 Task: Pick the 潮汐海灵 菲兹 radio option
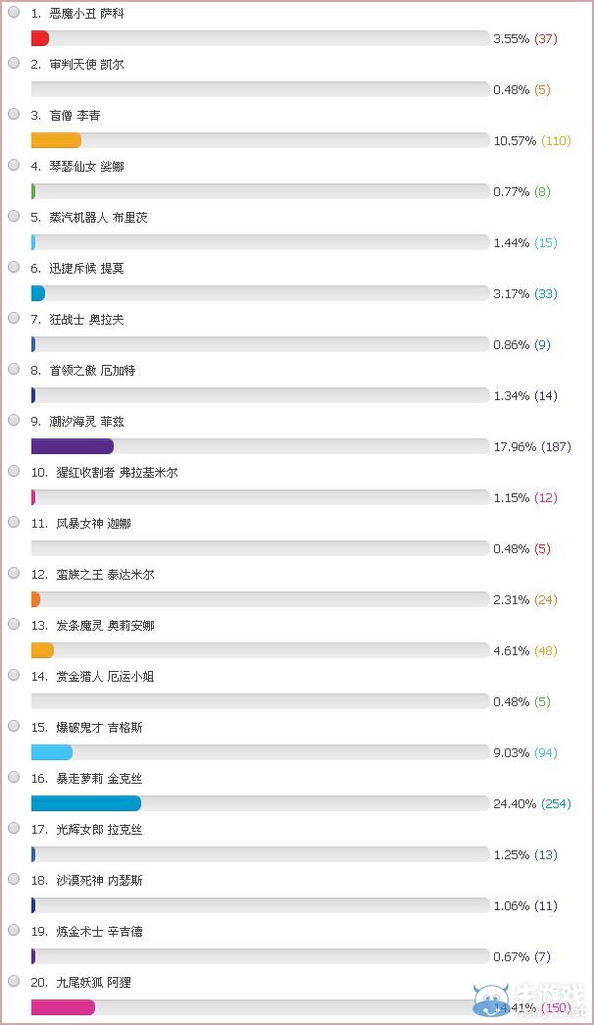point(14,420)
